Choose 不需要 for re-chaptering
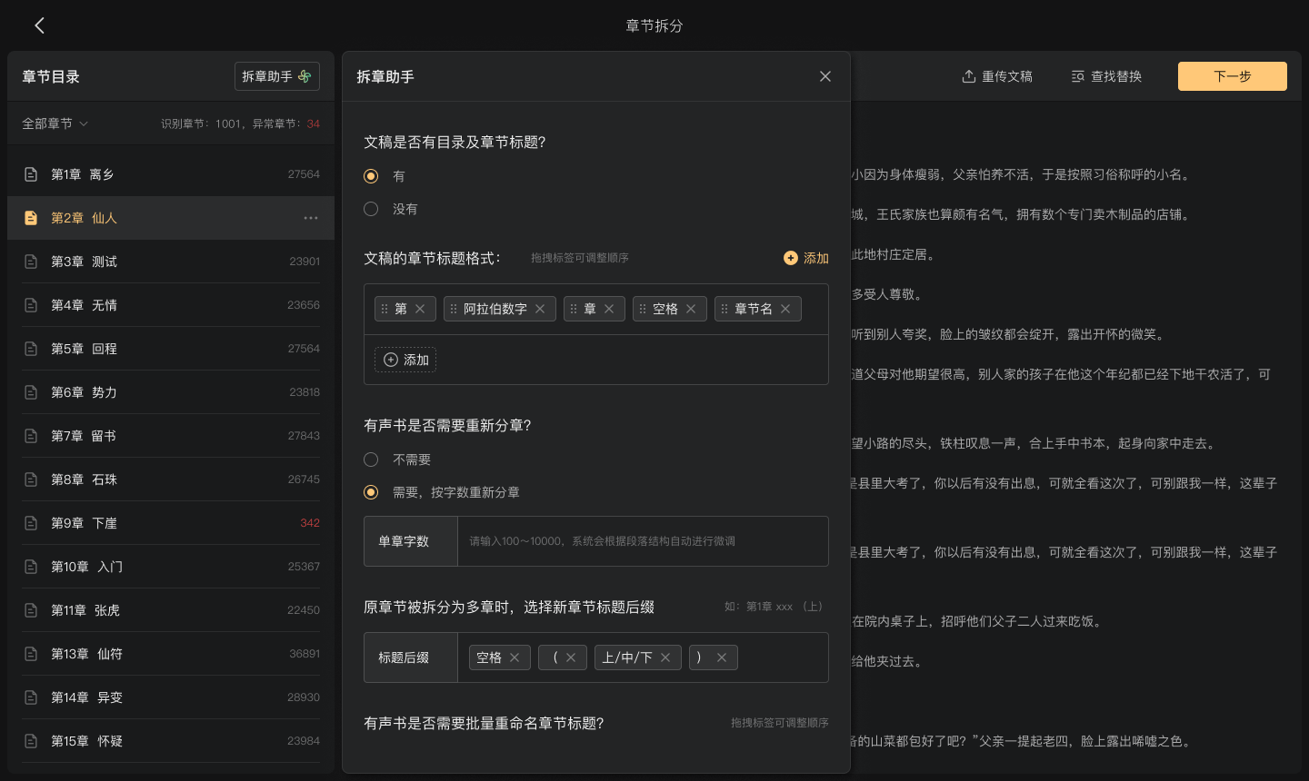 click(371, 460)
